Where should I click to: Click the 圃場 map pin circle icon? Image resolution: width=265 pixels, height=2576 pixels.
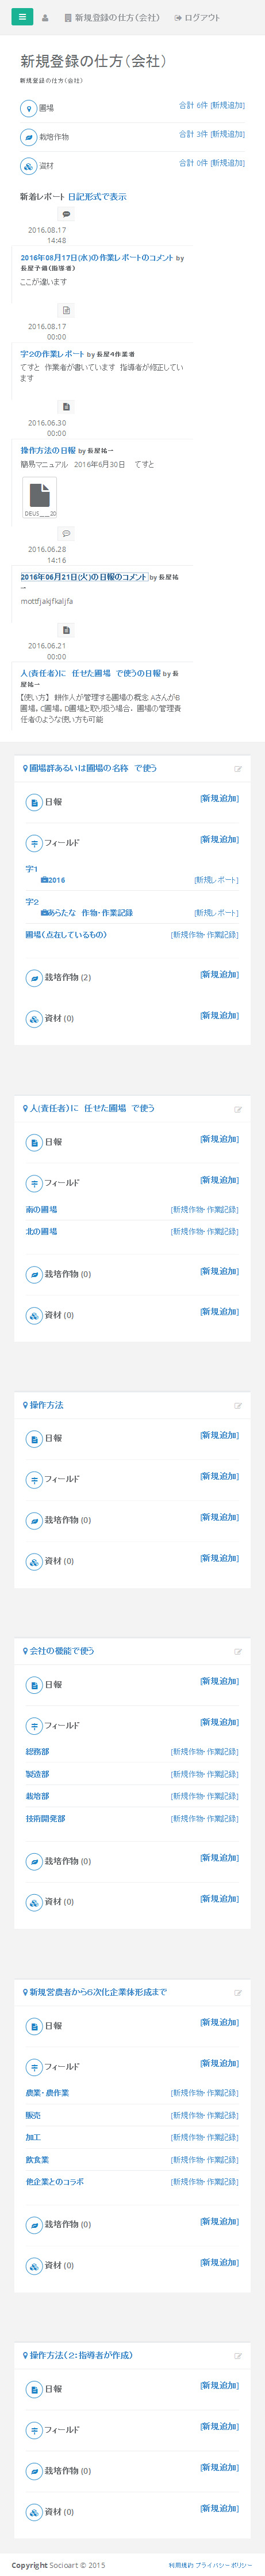click(x=28, y=108)
